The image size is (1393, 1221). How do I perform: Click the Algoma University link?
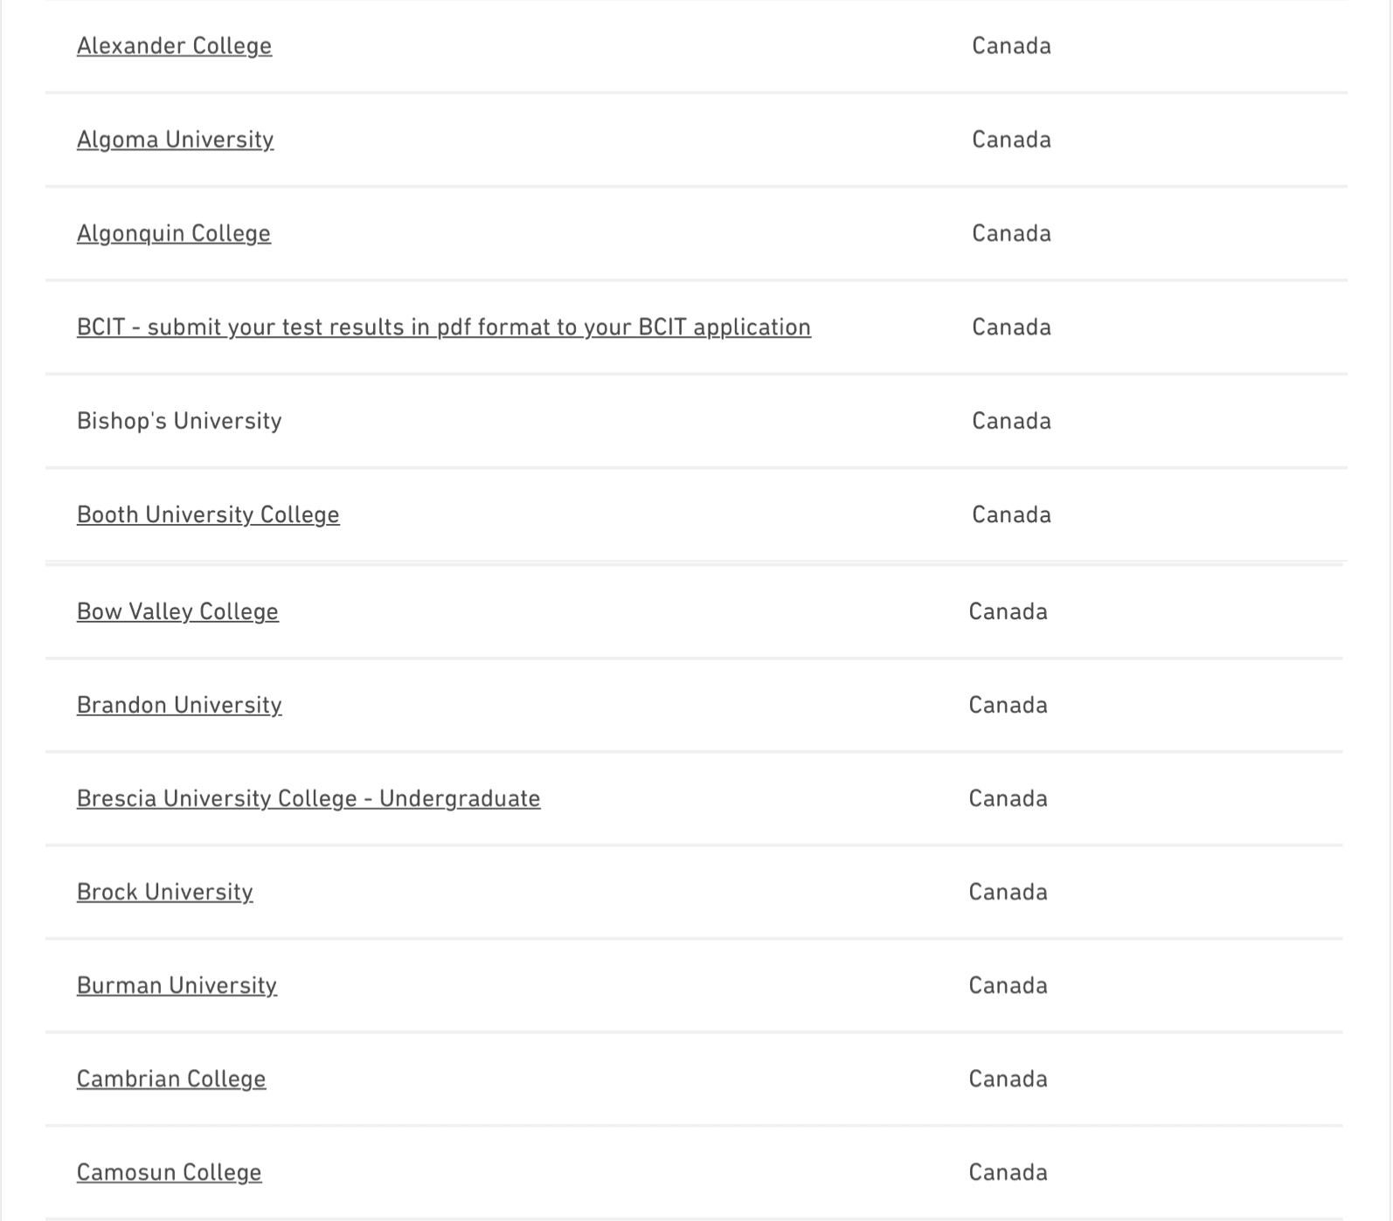[x=175, y=140]
